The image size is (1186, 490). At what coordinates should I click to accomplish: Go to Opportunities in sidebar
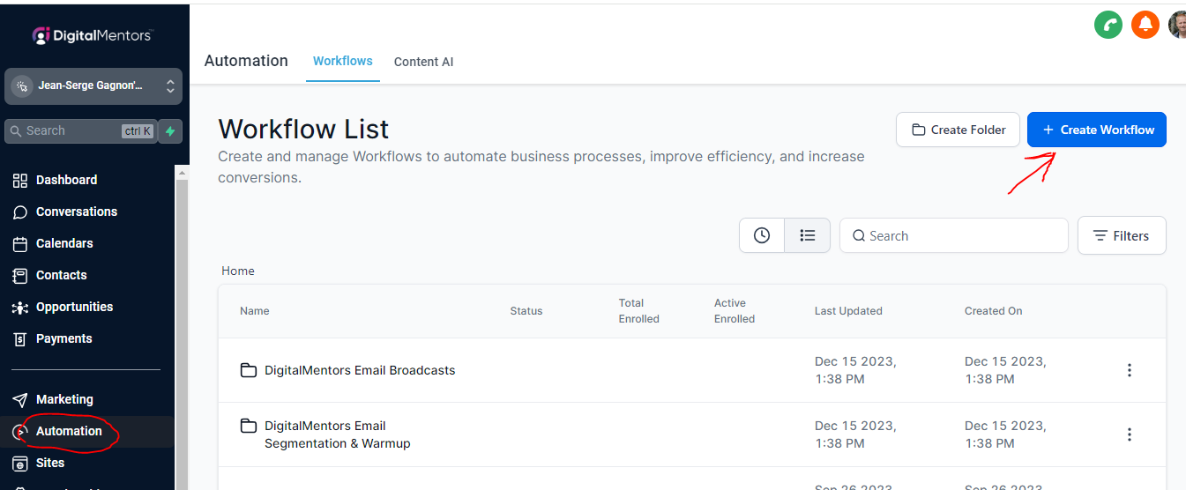74,307
